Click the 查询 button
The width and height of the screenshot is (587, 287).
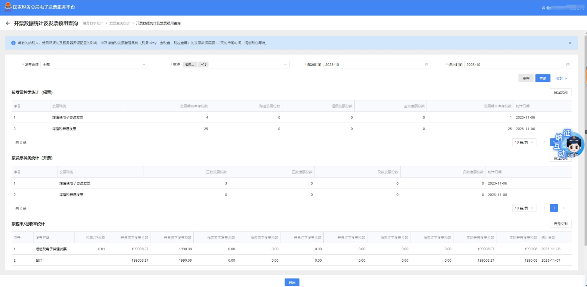click(543, 78)
